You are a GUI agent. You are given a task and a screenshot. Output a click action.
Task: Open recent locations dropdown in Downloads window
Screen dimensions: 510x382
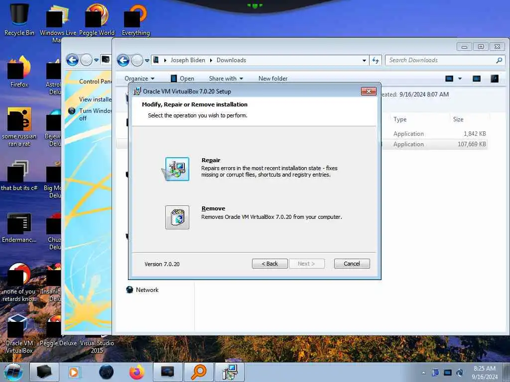tap(147, 60)
